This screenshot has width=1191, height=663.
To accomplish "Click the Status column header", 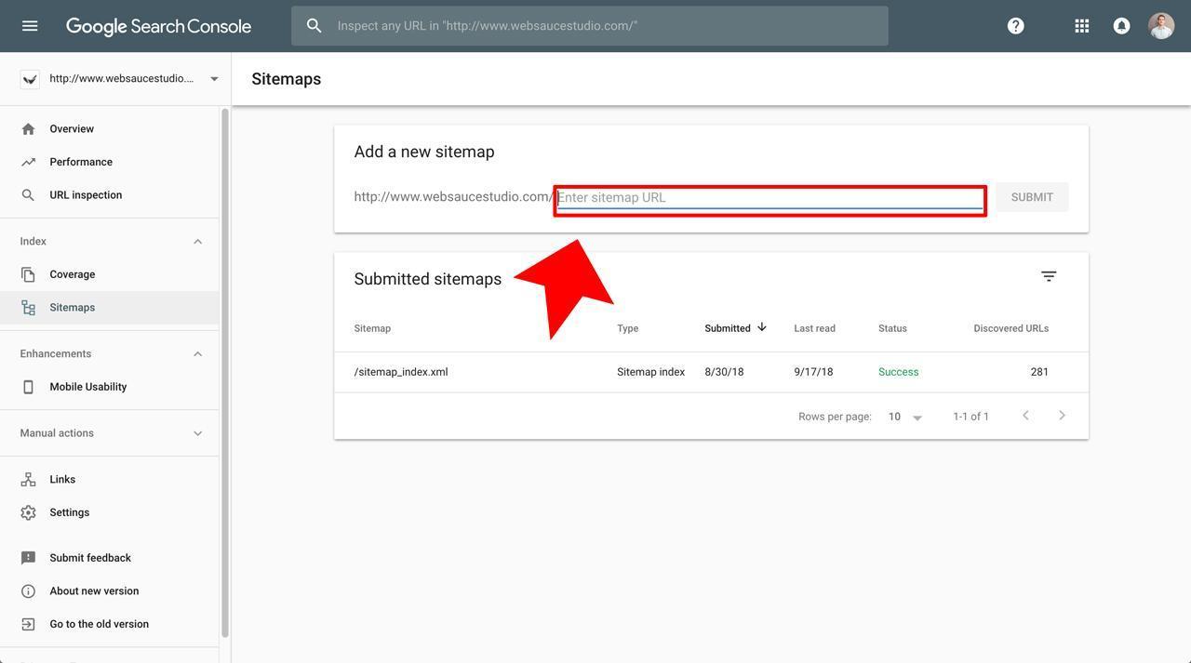I will point(892,328).
